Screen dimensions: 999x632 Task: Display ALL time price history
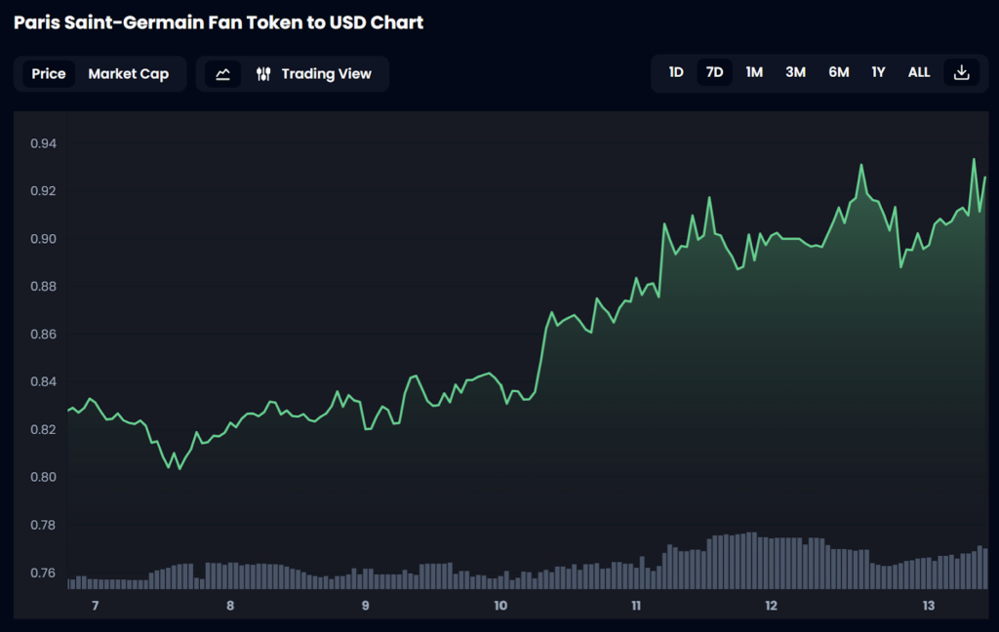(919, 72)
